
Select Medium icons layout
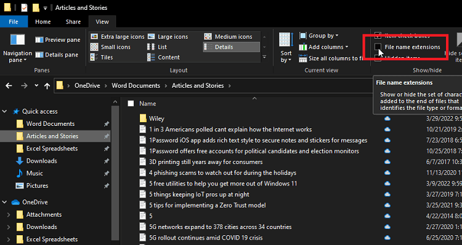pos(229,37)
